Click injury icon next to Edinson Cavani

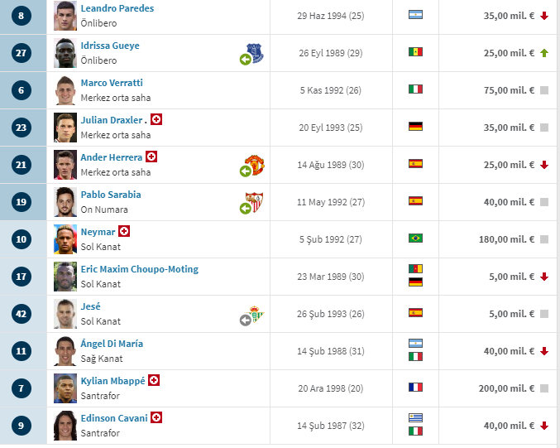156,417
